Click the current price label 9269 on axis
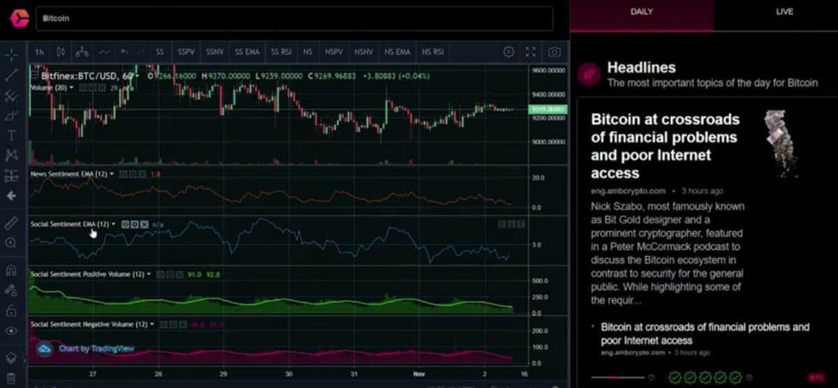The width and height of the screenshot is (838, 388). click(547, 109)
